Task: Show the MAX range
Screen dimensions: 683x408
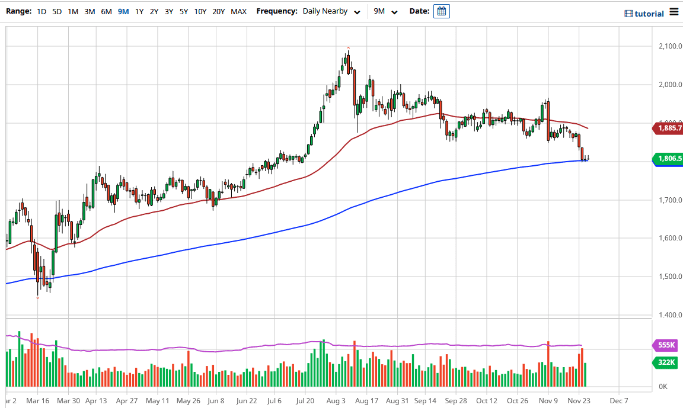Action: [x=239, y=12]
